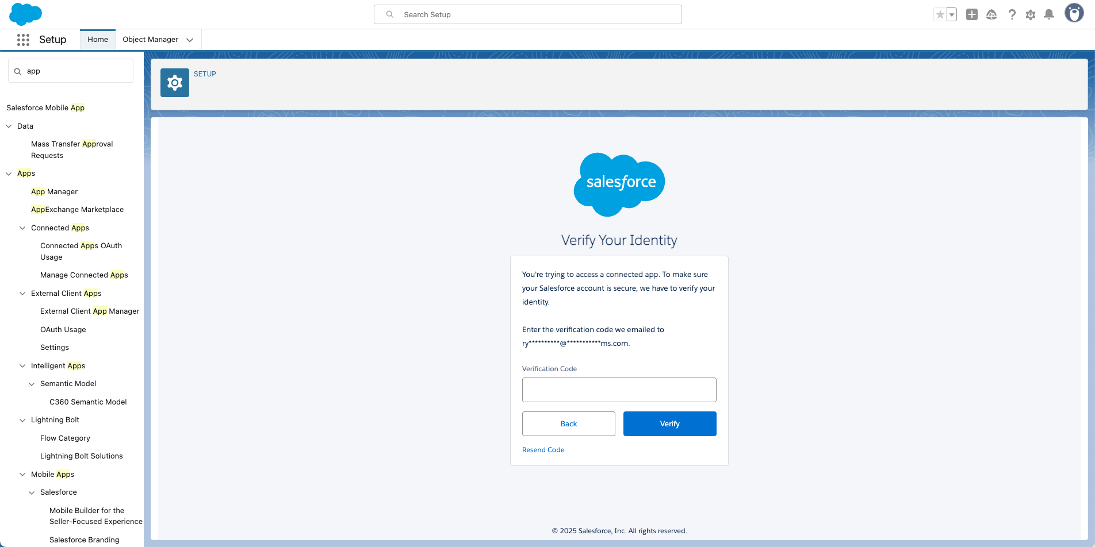The image size is (1095, 547).
Task: Click the Salesforce cloud logo in header
Action: 26,14
